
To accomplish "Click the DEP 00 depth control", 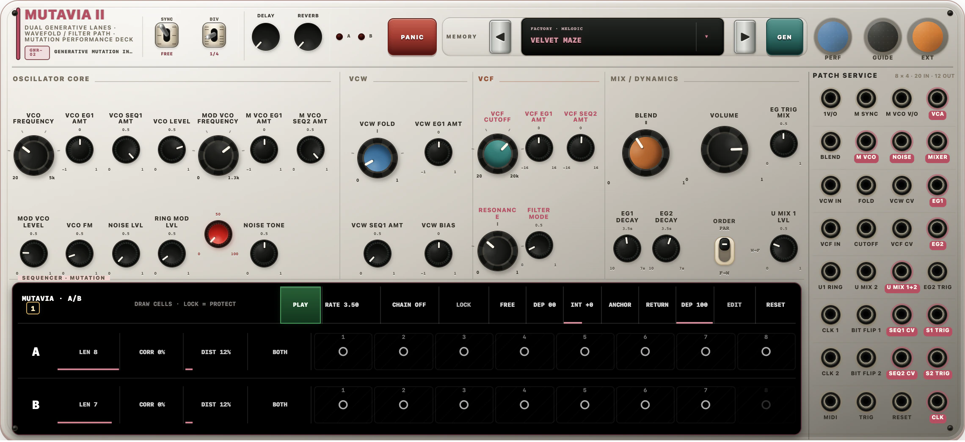I will pos(545,305).
